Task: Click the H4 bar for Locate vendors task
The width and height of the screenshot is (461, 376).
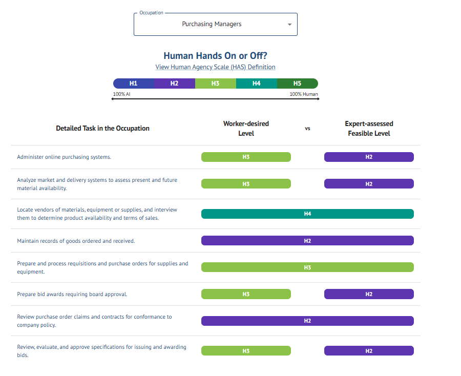Action: [307, 214]
